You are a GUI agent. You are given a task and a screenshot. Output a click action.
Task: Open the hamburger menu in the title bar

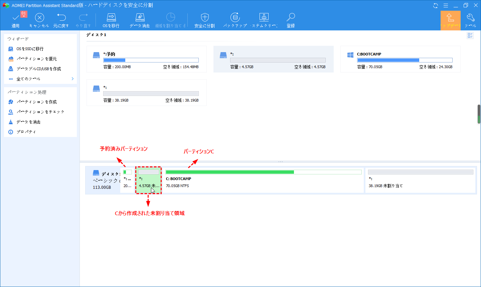coord(446,5)
